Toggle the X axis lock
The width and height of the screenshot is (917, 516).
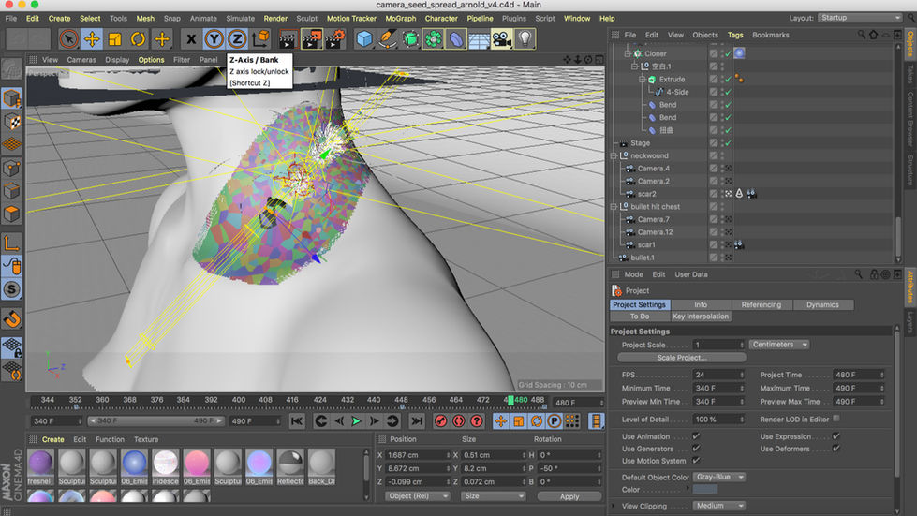coord(191,39)
